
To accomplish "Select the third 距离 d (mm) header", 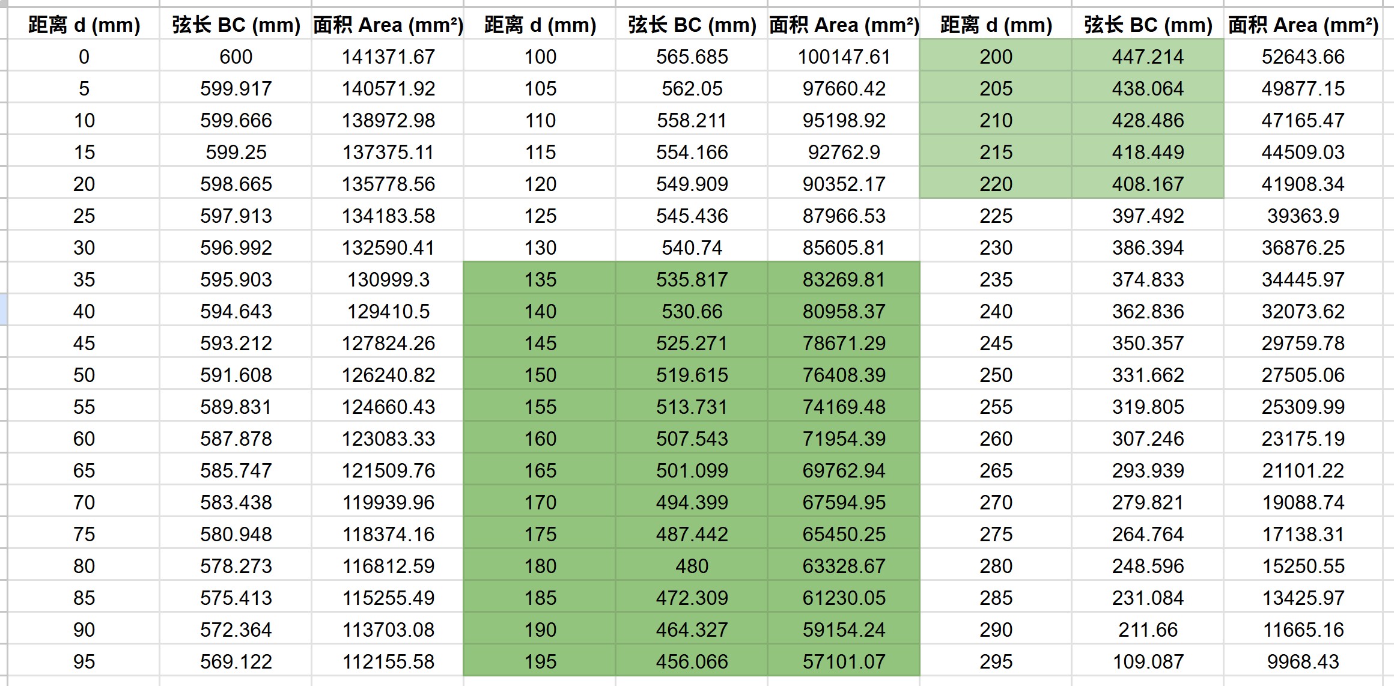I will coord(996,25).
